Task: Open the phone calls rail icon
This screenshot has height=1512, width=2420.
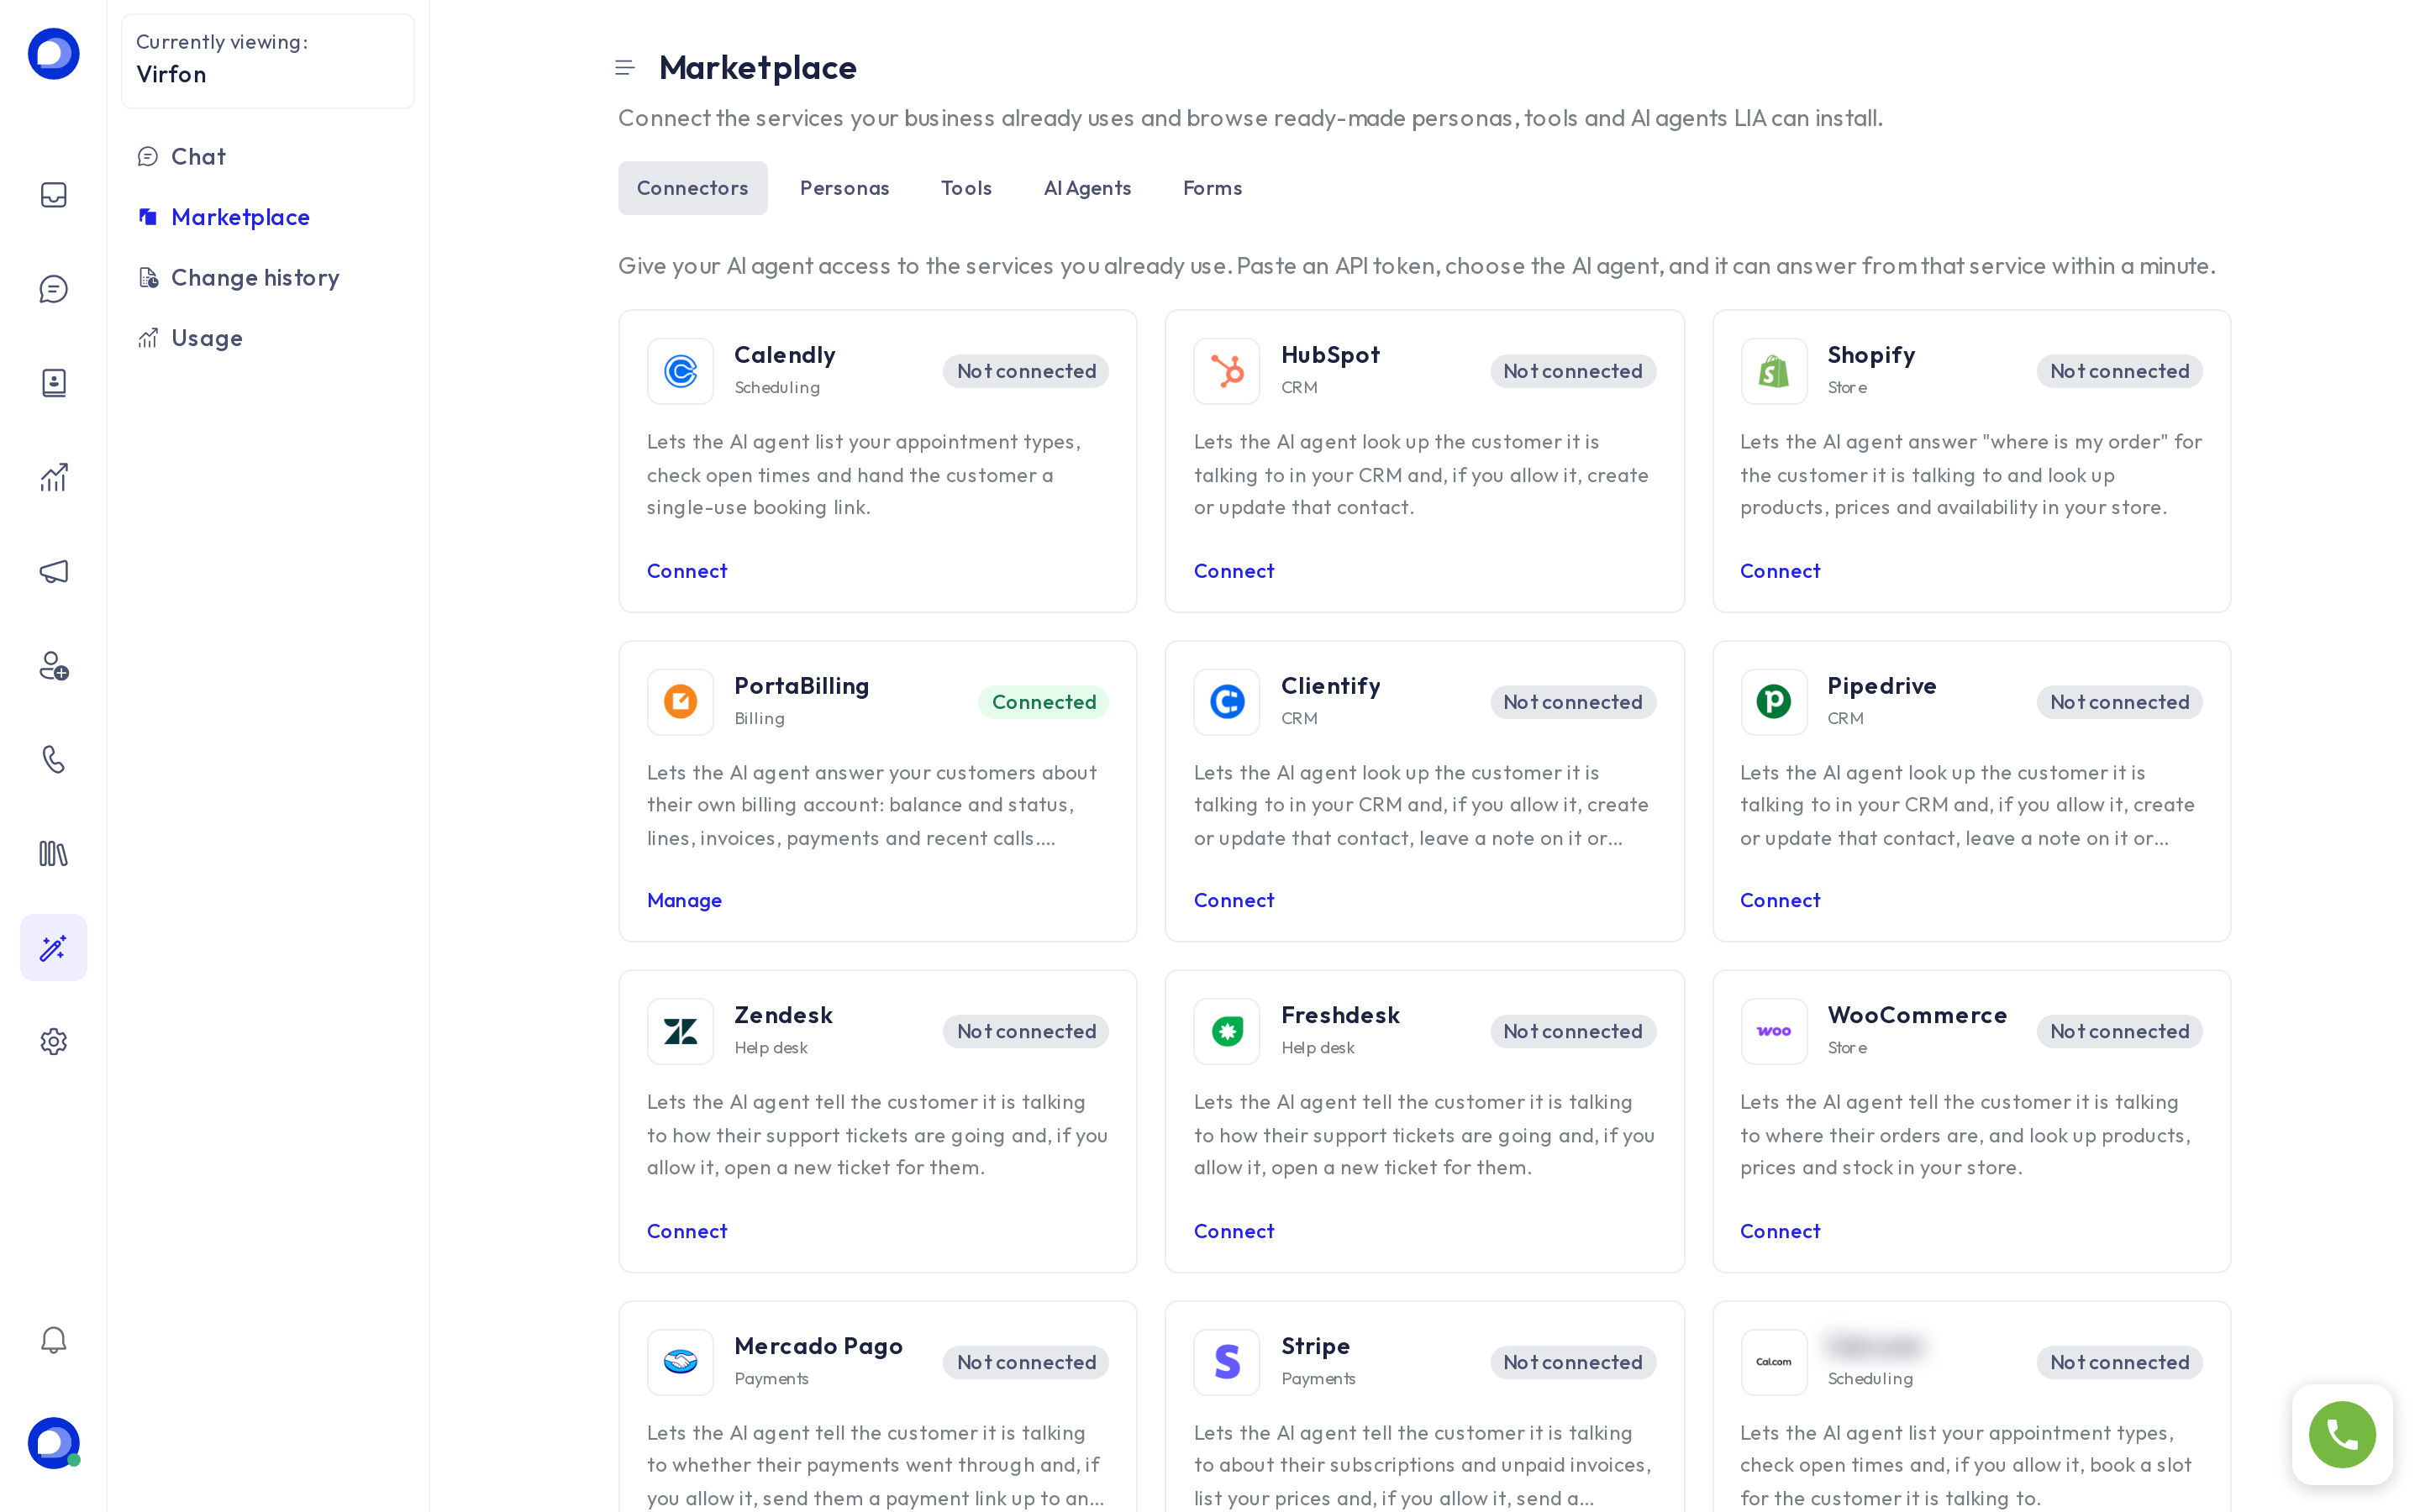Action: point(53,760)
